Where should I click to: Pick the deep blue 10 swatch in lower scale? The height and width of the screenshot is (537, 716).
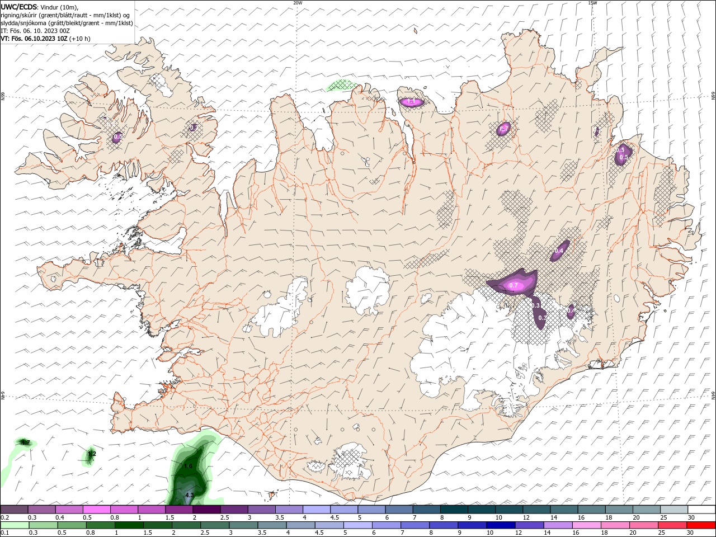pos(500,525)
